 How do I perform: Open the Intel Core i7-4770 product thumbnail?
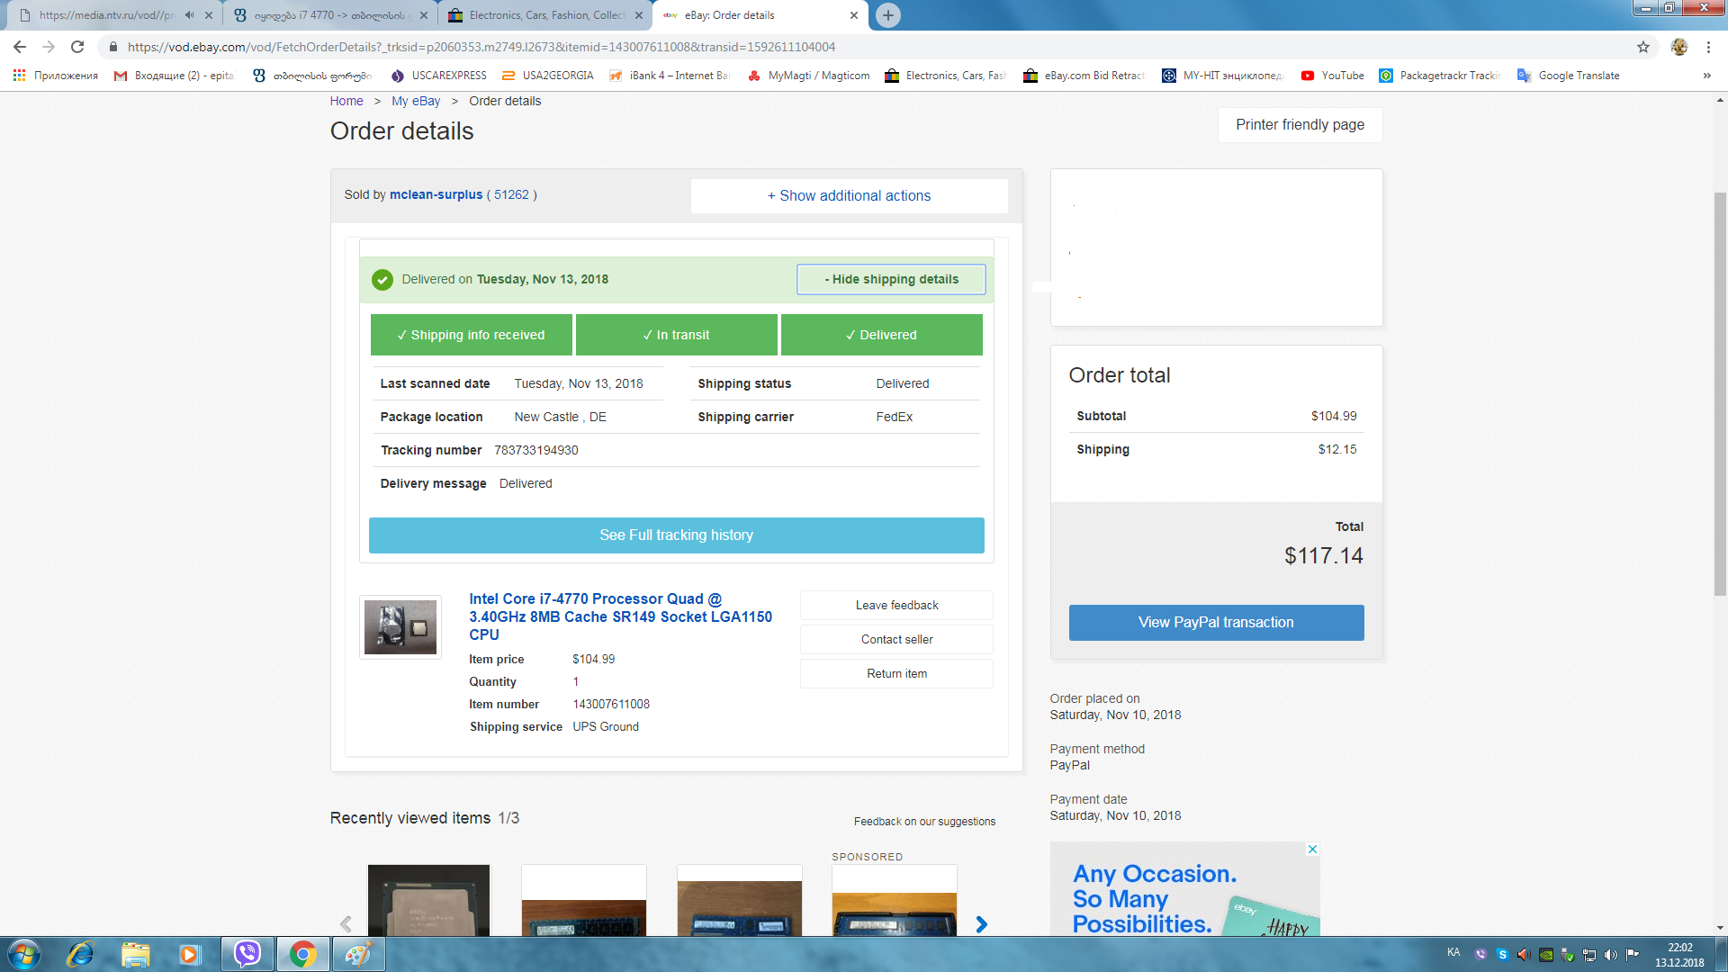tap(400, 627)
